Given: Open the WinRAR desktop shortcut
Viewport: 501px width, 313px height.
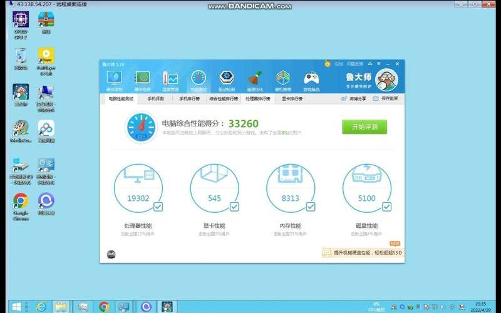Looking at the screenshot, I should pyautogui.click(x=46, y=23).
